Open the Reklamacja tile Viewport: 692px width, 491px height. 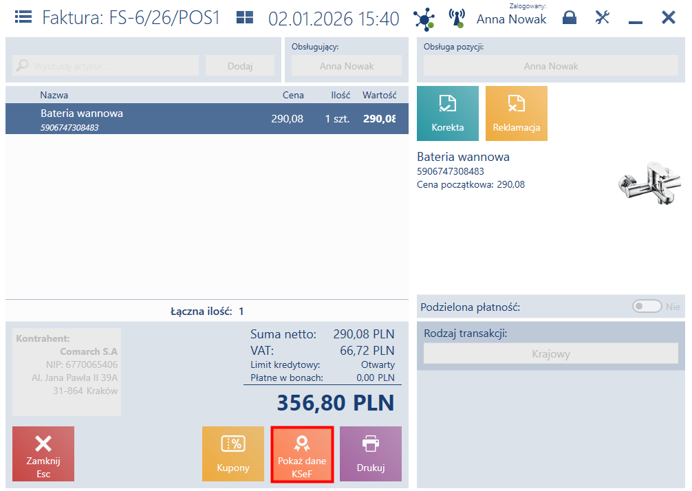517,113
